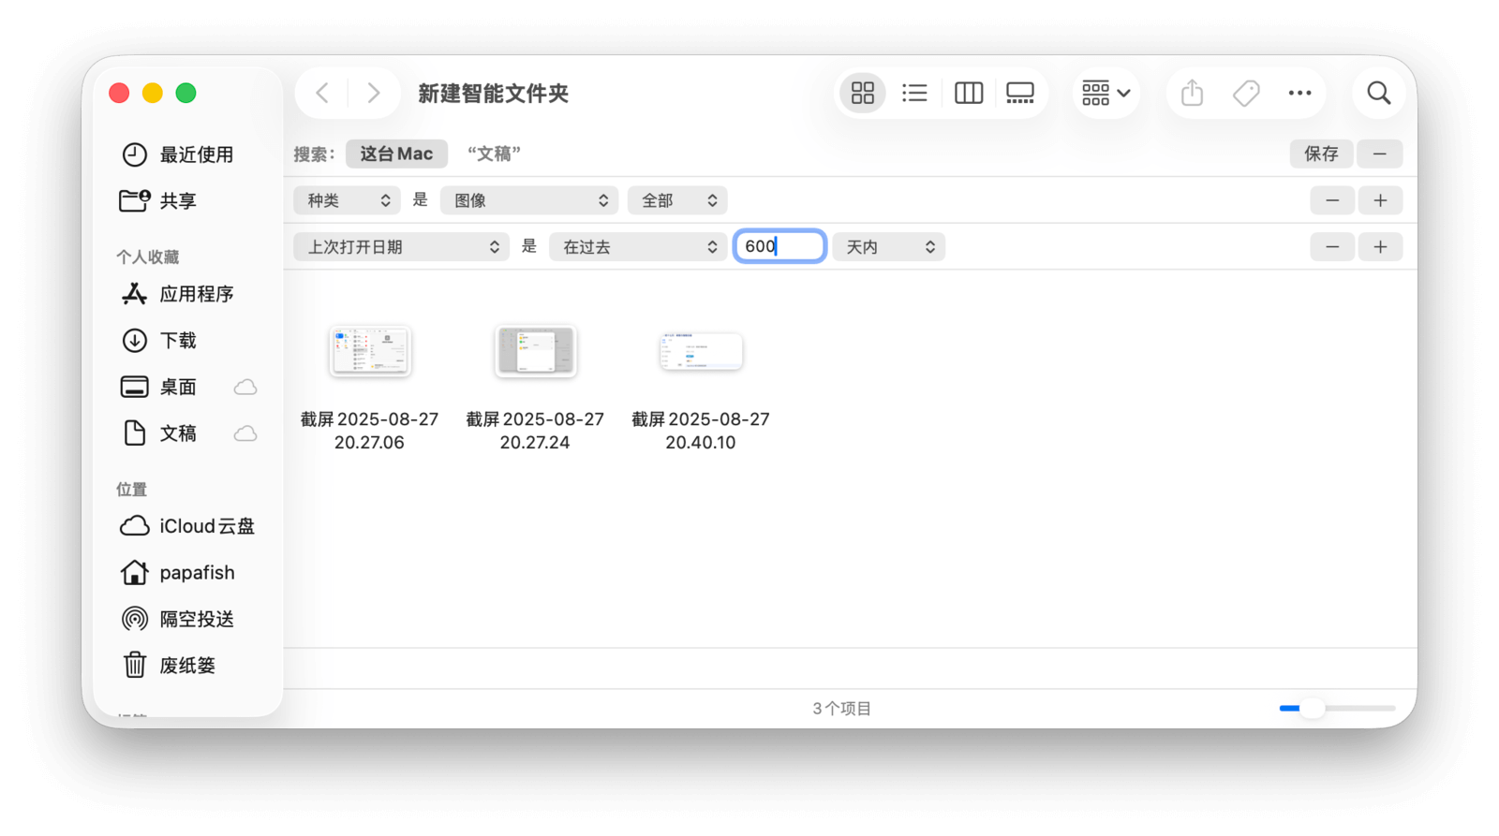Open the 种类 criteria dropdown
This screenshot has height=836, width=1499.
[x=348, y=200]
